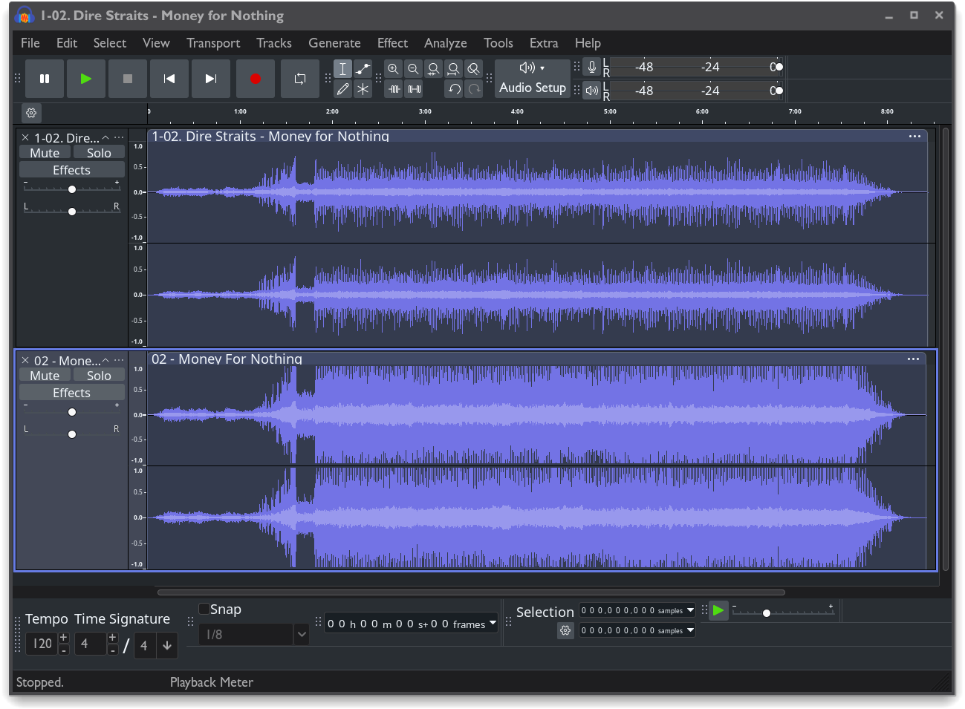Mute the 1-02. Dire Straits track

(45, 153)
